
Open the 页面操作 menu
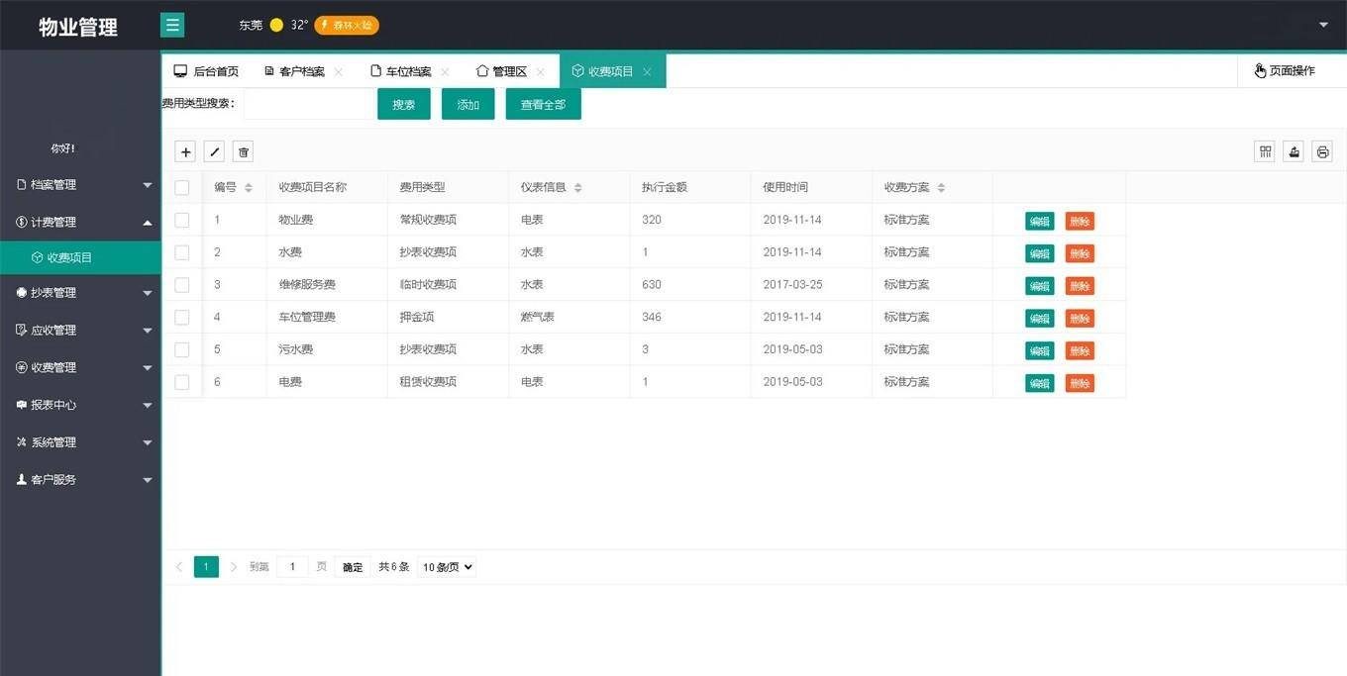click(1285, 71)
